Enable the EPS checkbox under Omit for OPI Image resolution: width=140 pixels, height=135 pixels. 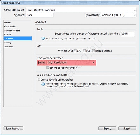click(x=75, y=51)
